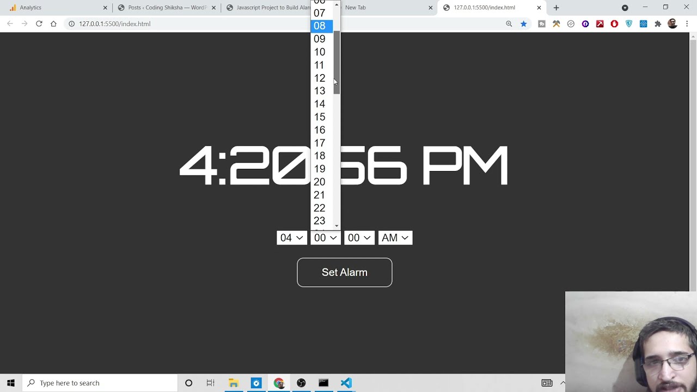The width and height of the screenshot is (697, 392).
Task: Click the browser home icon
Action: pos(53,24)
